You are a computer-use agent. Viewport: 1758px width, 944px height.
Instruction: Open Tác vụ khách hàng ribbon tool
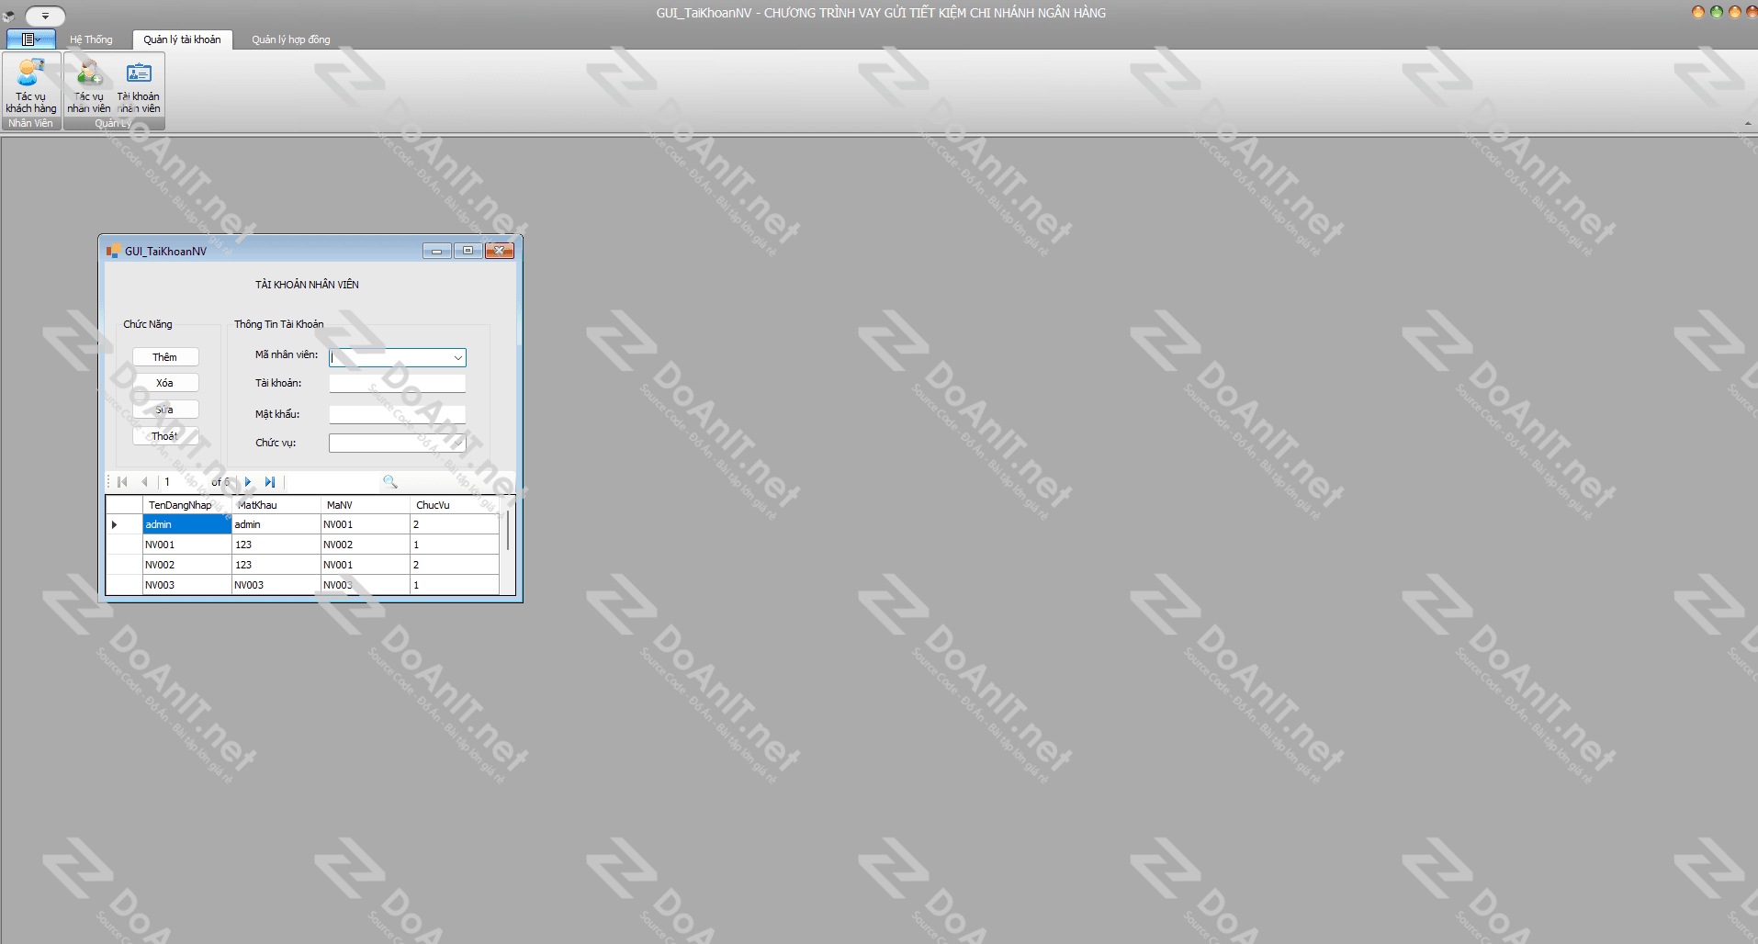coord(31,86)
